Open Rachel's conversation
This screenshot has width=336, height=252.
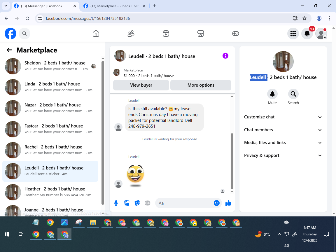coord(50,150)
